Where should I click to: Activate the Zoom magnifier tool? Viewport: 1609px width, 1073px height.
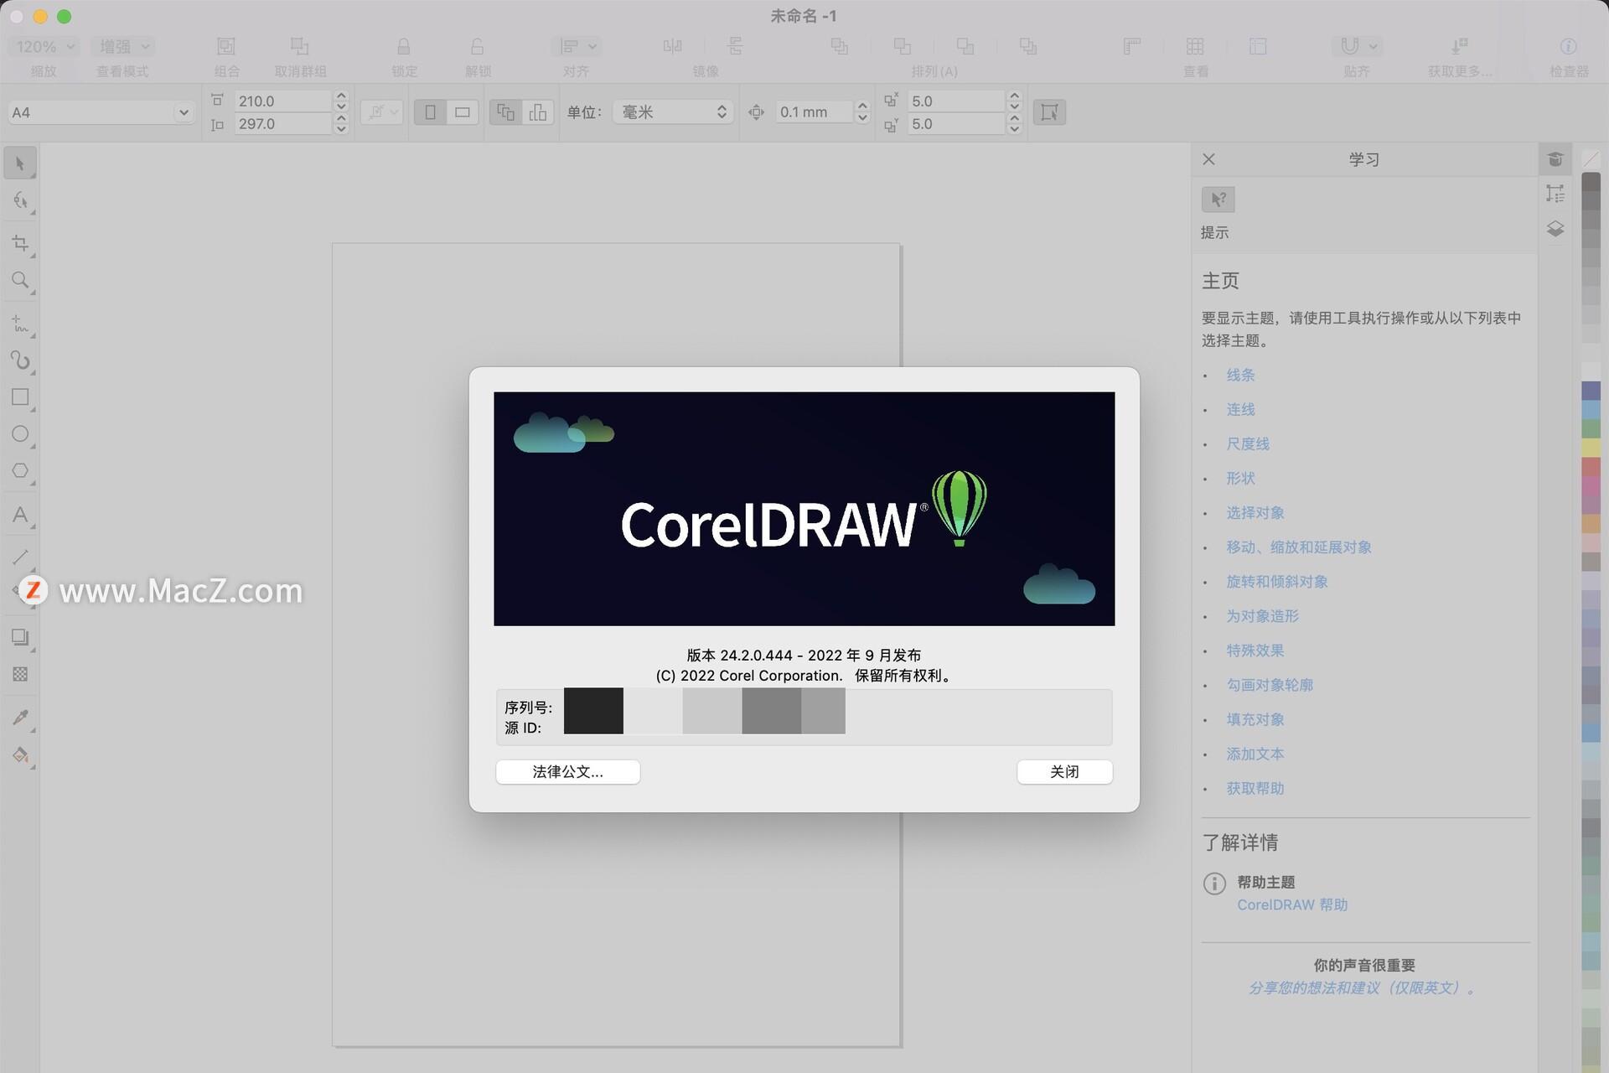tap(20, 280)
